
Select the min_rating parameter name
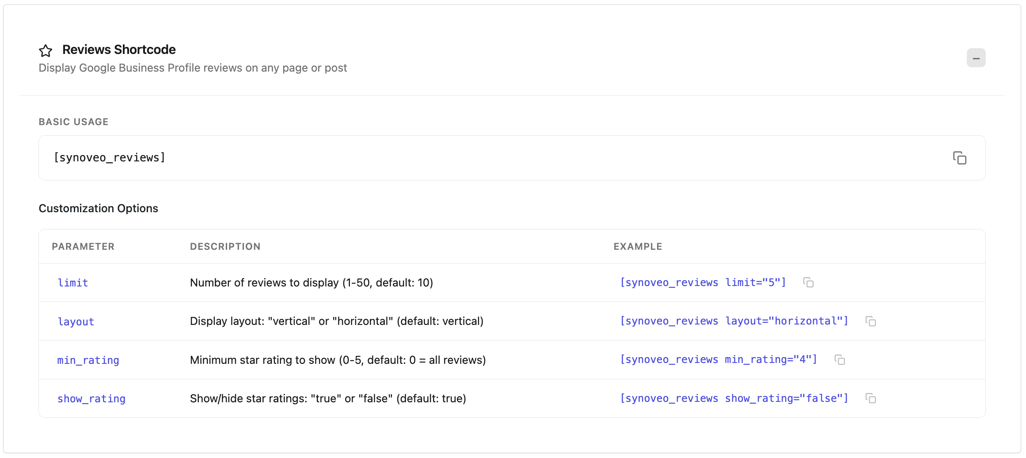click(88, 360)
